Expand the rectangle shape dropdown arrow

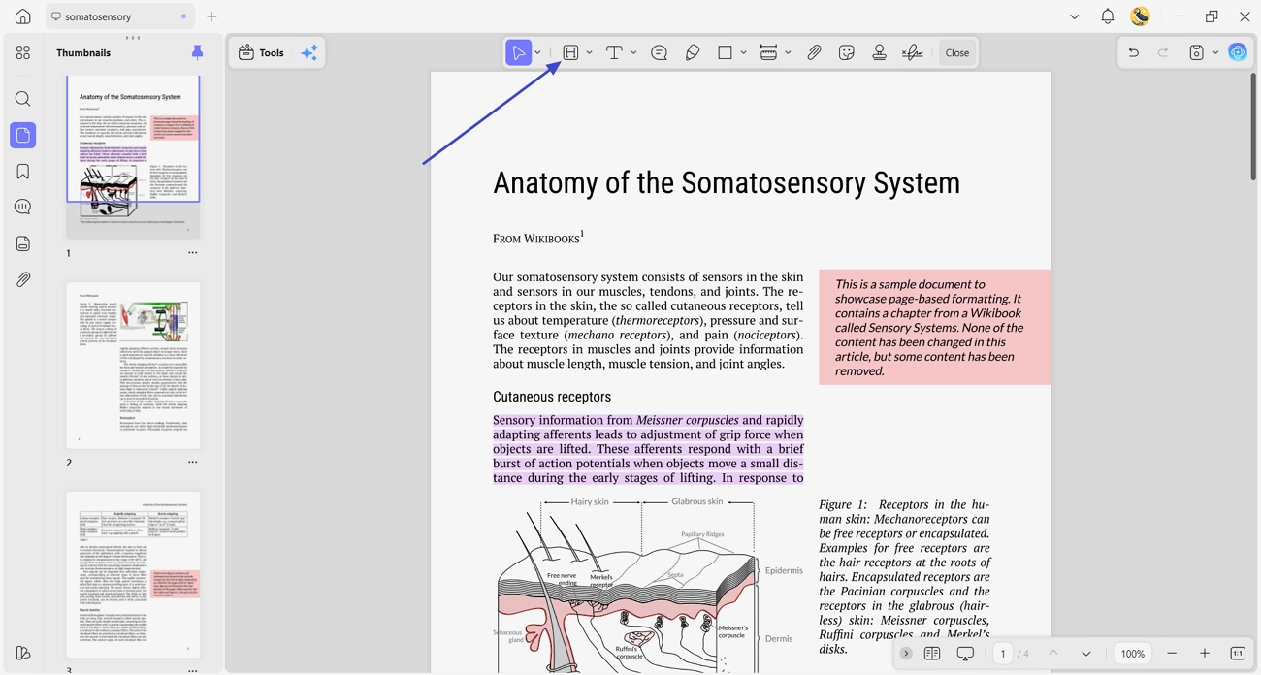point(744,53)
